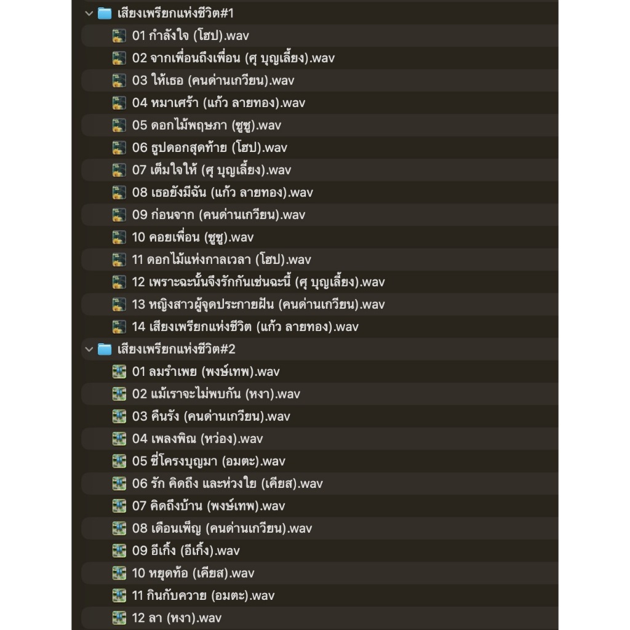Click the icon beside 05 ชี่โครงบุญมา
Screen dimensions: 630x630
[x=119, y=461]
